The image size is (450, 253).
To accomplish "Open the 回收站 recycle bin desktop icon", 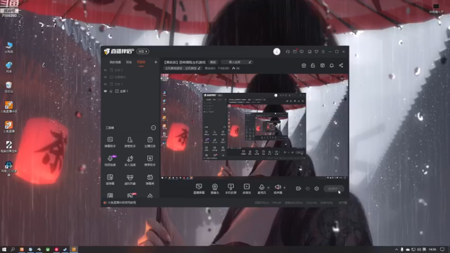I will [x=9, y=87].
